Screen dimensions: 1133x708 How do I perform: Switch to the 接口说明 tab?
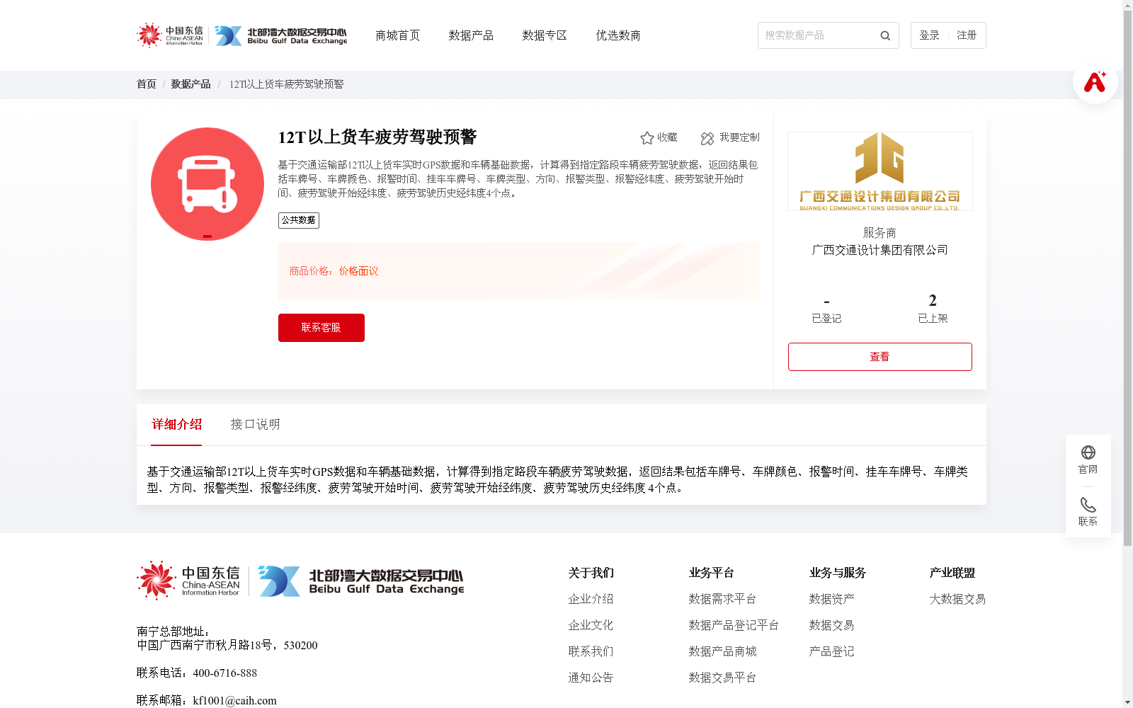(255, 424)
